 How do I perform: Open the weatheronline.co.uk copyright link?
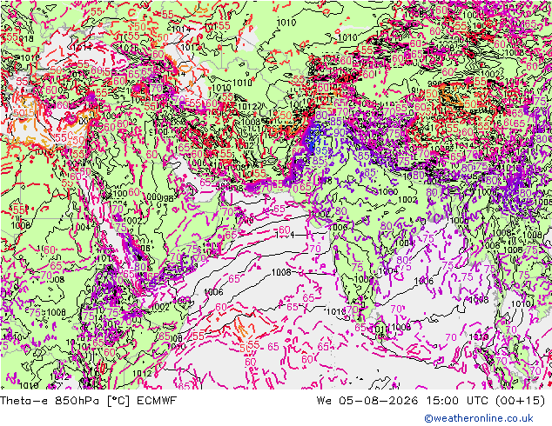479,418
